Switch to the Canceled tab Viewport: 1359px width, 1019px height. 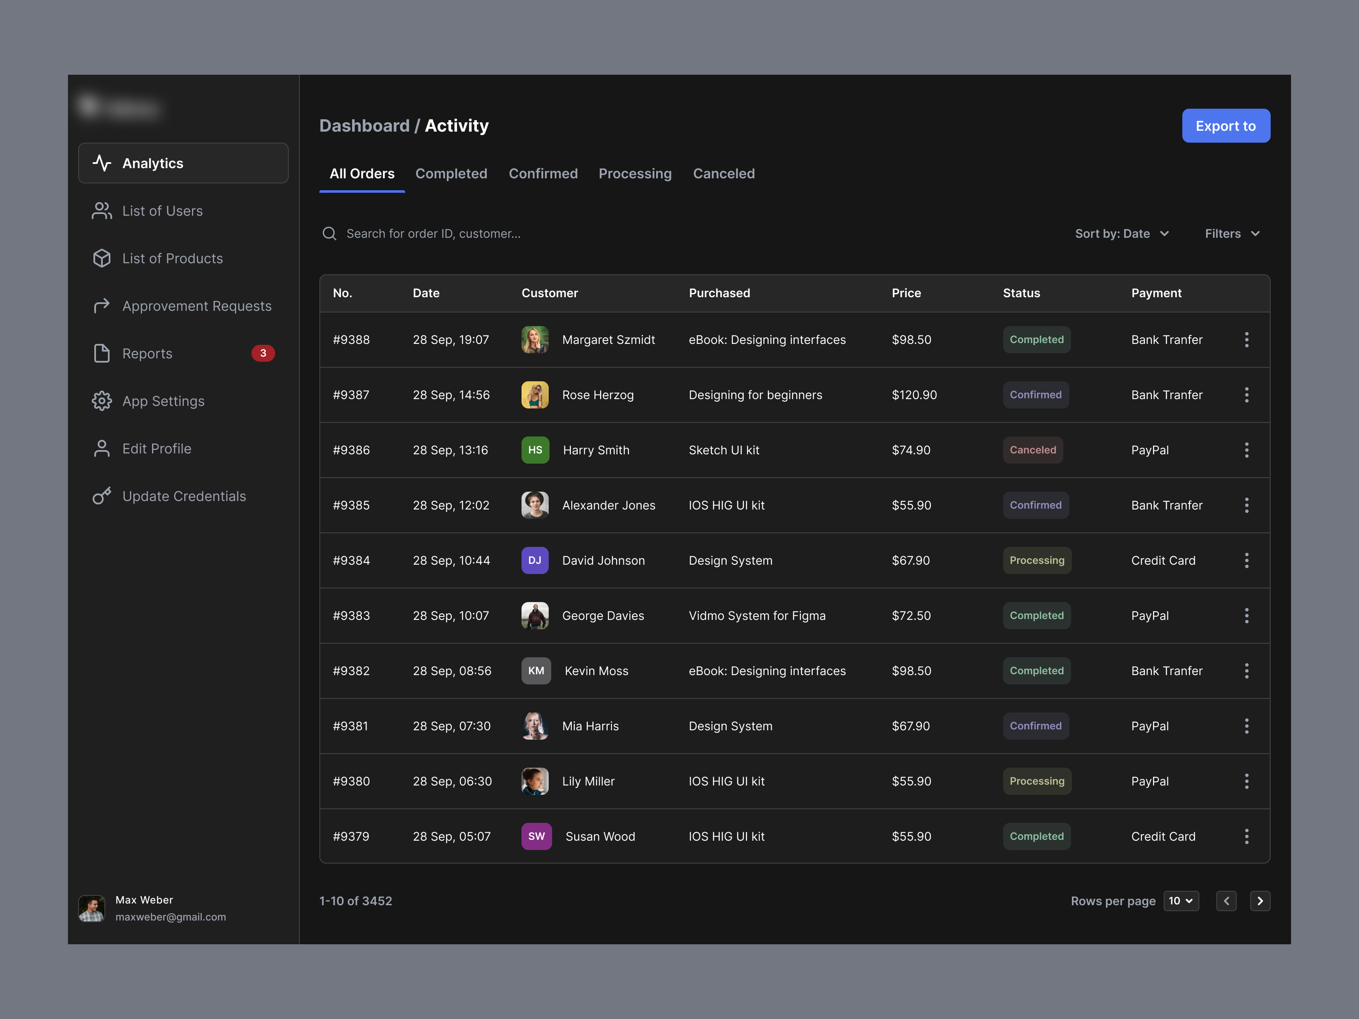pyautogui.click(x=723, y=174)
